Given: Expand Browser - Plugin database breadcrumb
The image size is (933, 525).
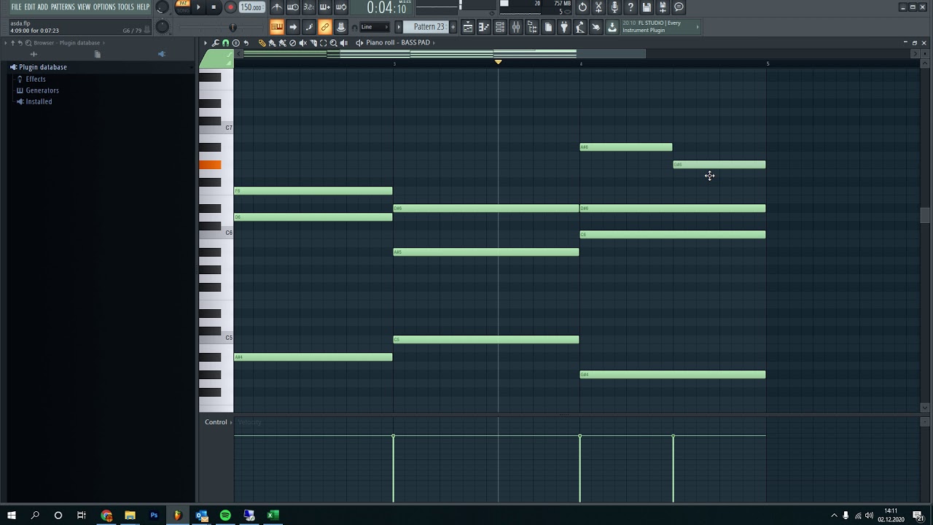Looking at the screenshot, I should pos(70,43).
